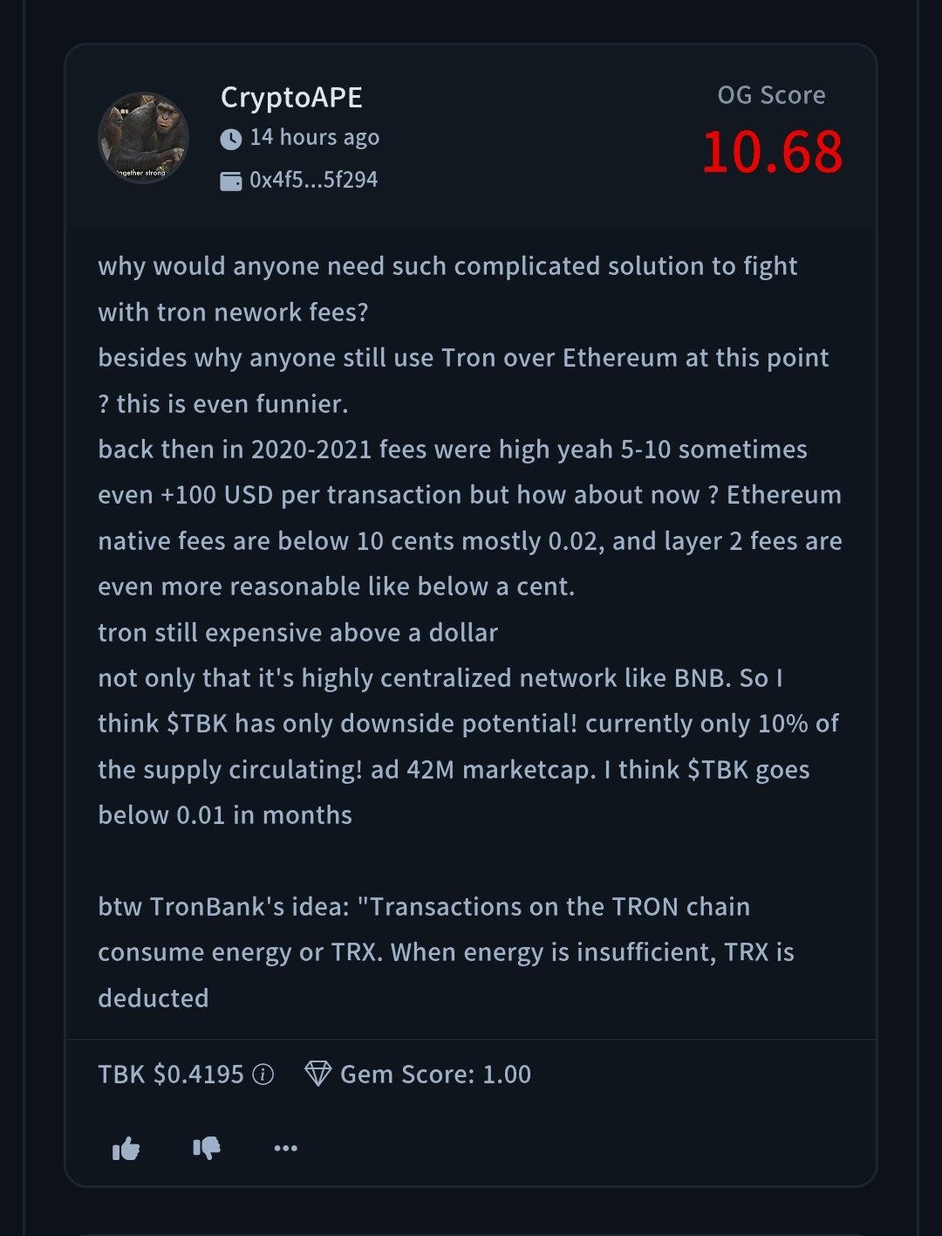Click the red 10.68 score value

coord(772,152)
